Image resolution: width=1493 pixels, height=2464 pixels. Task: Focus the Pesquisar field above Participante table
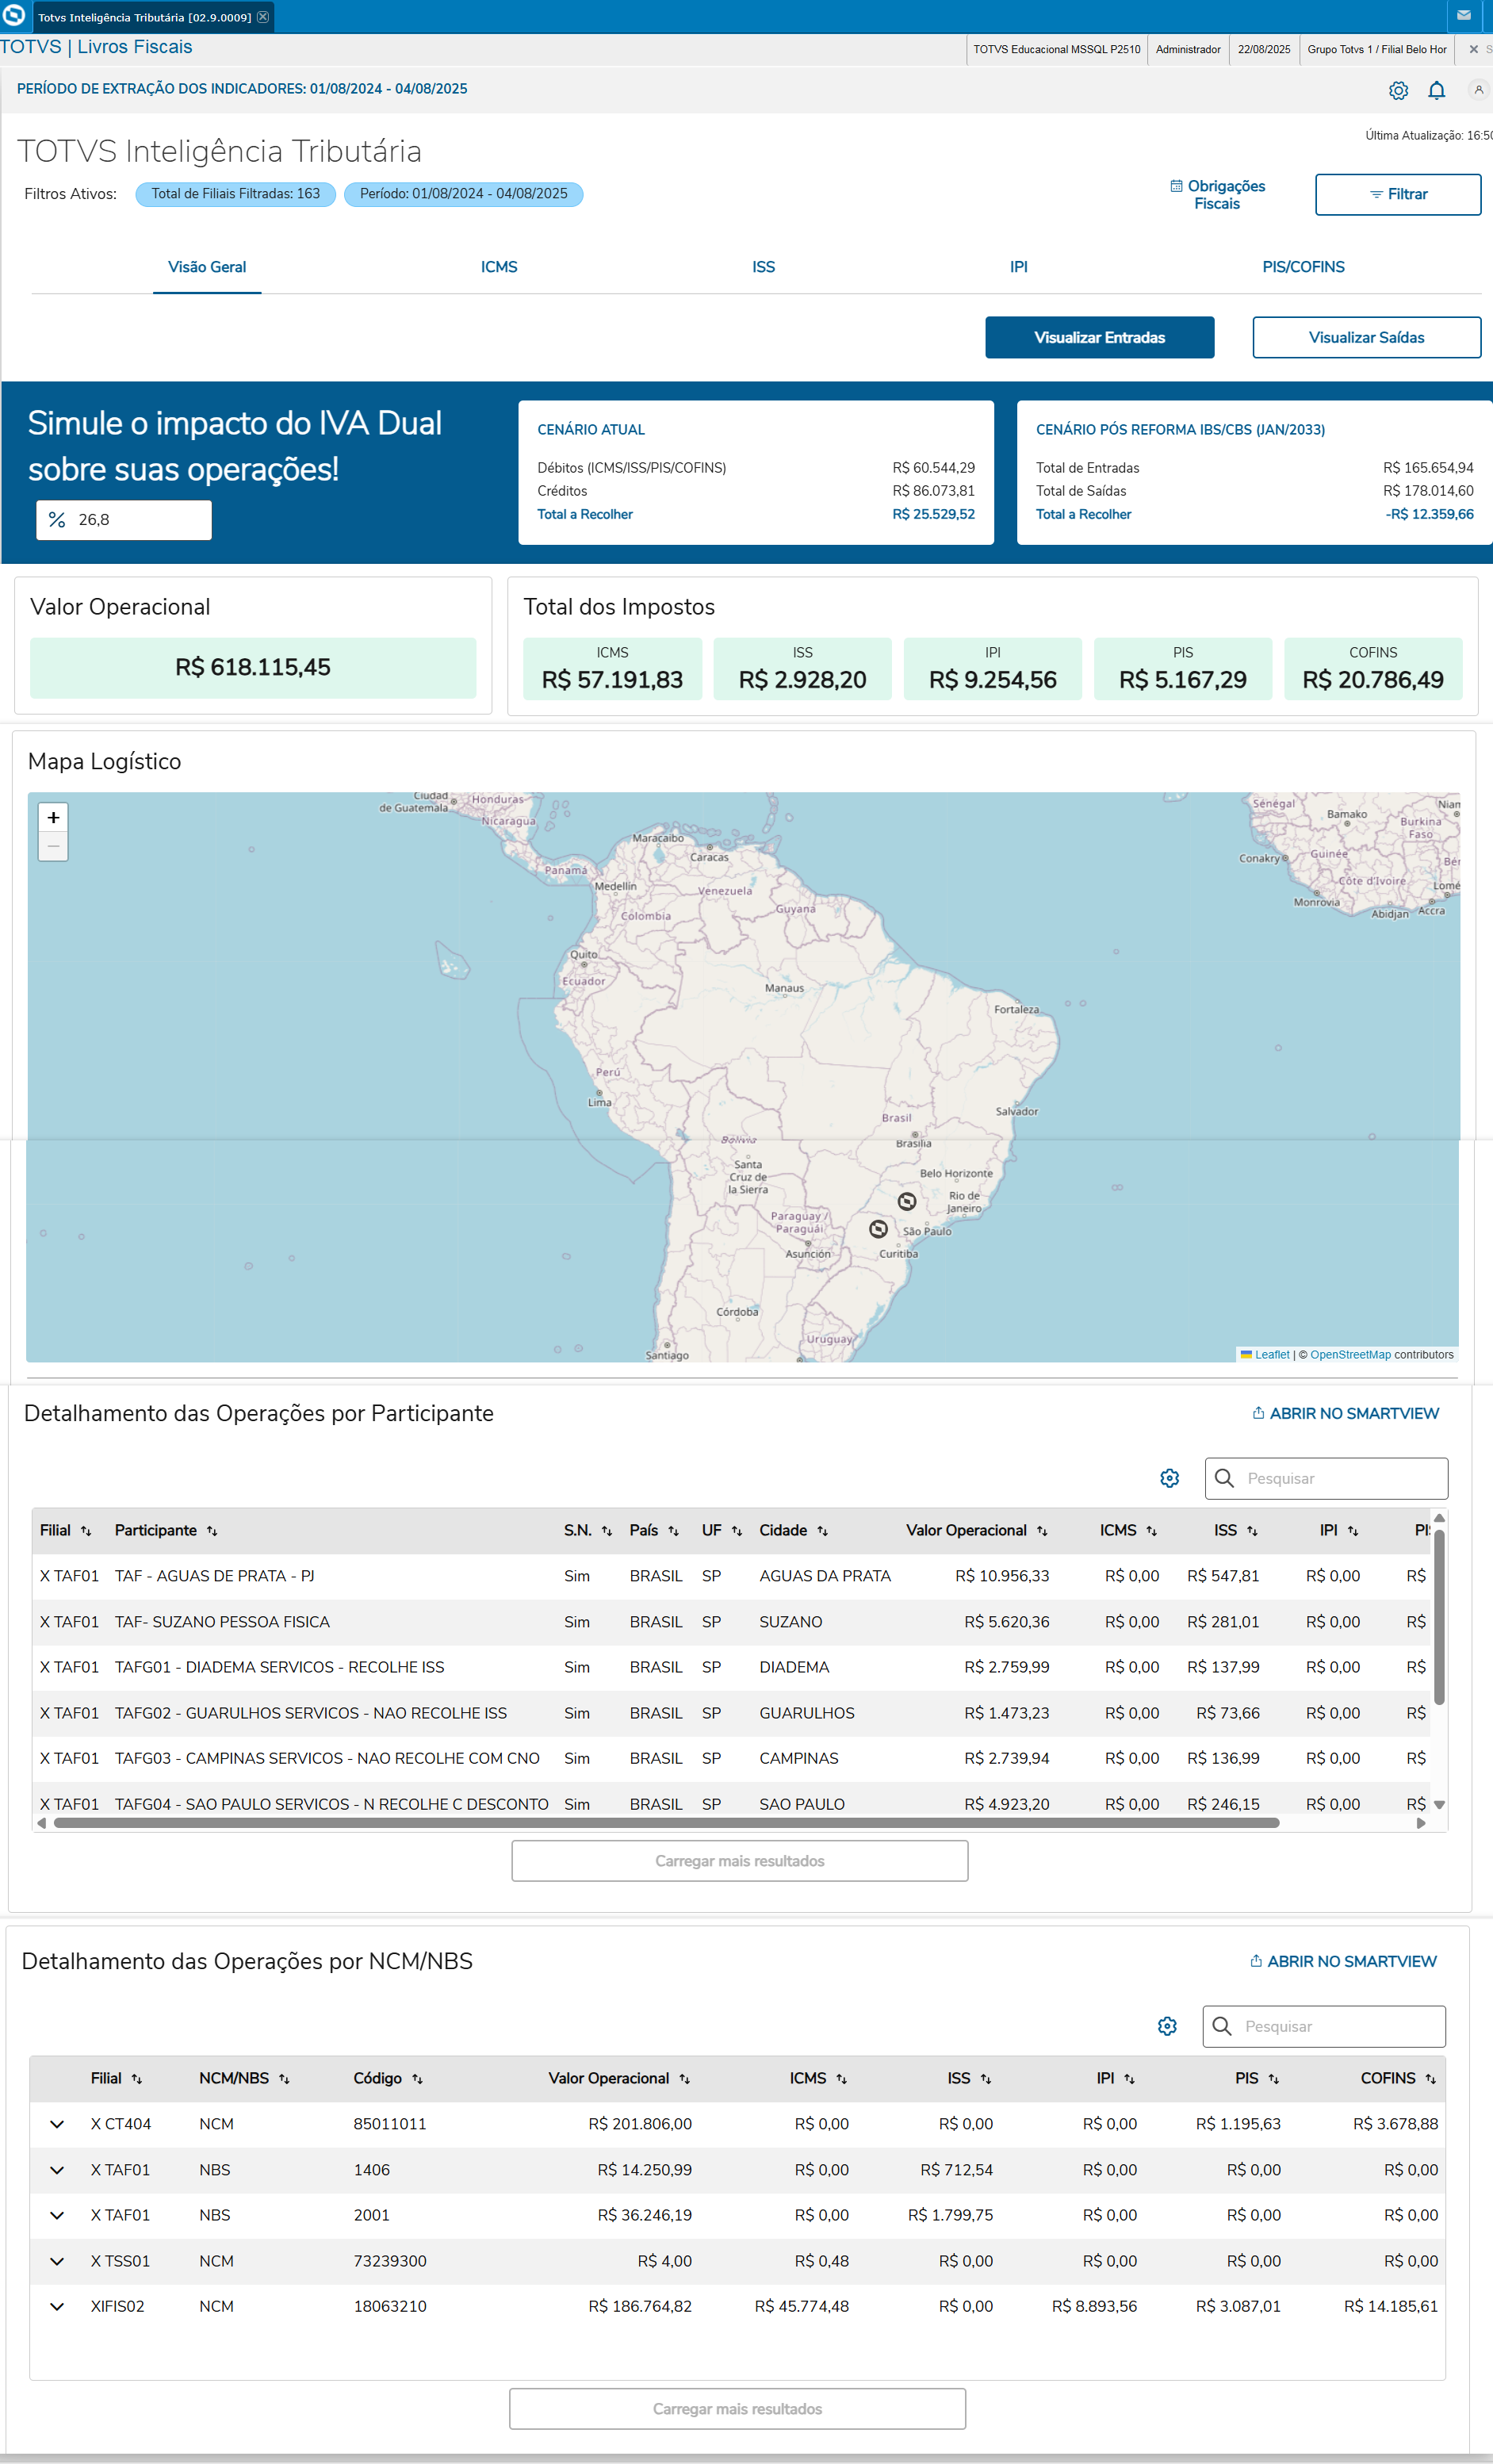[x=1326, y=1478]
